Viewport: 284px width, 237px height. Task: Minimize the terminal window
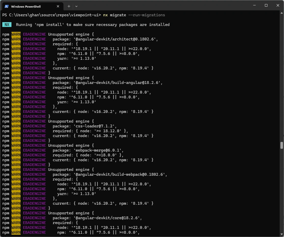254,5
